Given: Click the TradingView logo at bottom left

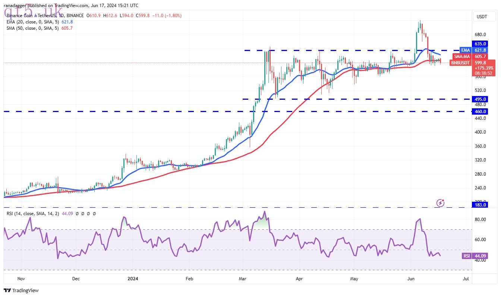Looking at the screenshot, I should click(21, 290).
